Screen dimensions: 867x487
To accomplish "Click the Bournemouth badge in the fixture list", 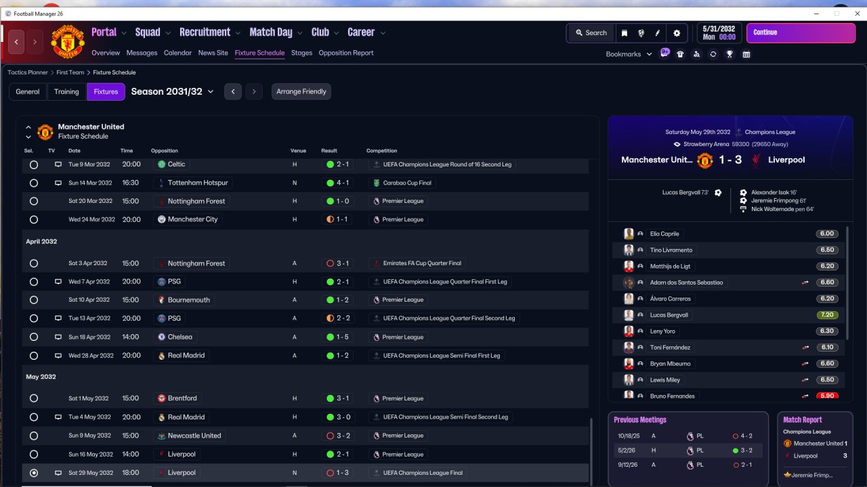I will point(161,300).
